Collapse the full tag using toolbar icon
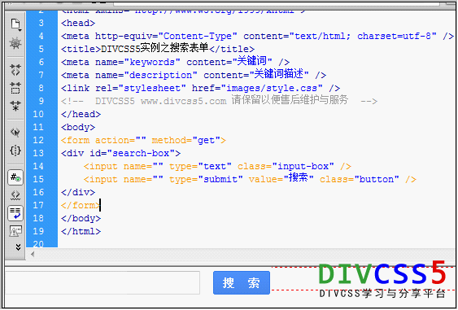458x310 pixels. click(15, 70)
